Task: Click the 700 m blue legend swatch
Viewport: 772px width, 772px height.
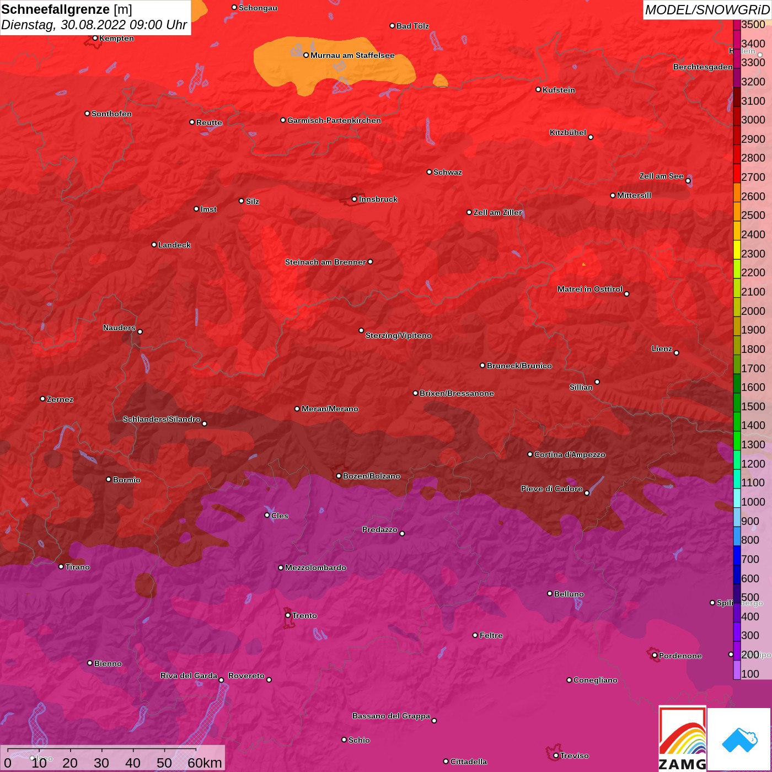Action: pos(737,556)
